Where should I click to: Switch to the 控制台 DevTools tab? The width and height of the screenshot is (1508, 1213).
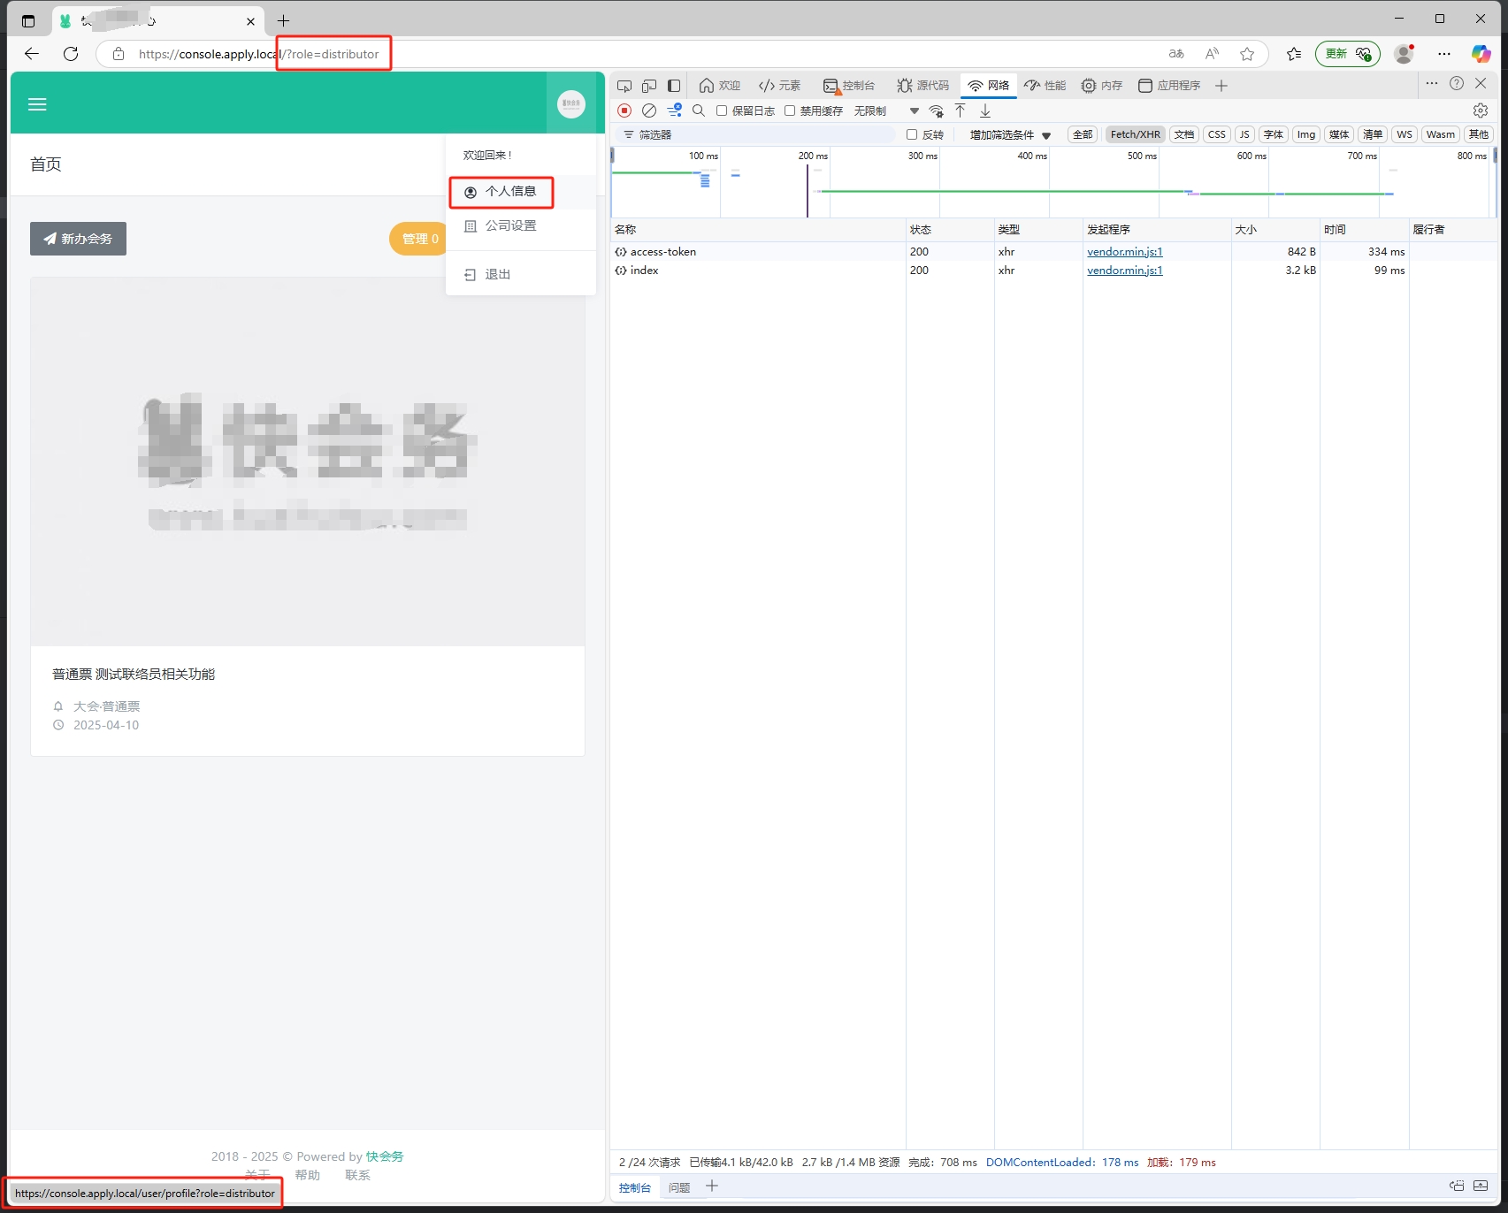click(x=849, y=86)
